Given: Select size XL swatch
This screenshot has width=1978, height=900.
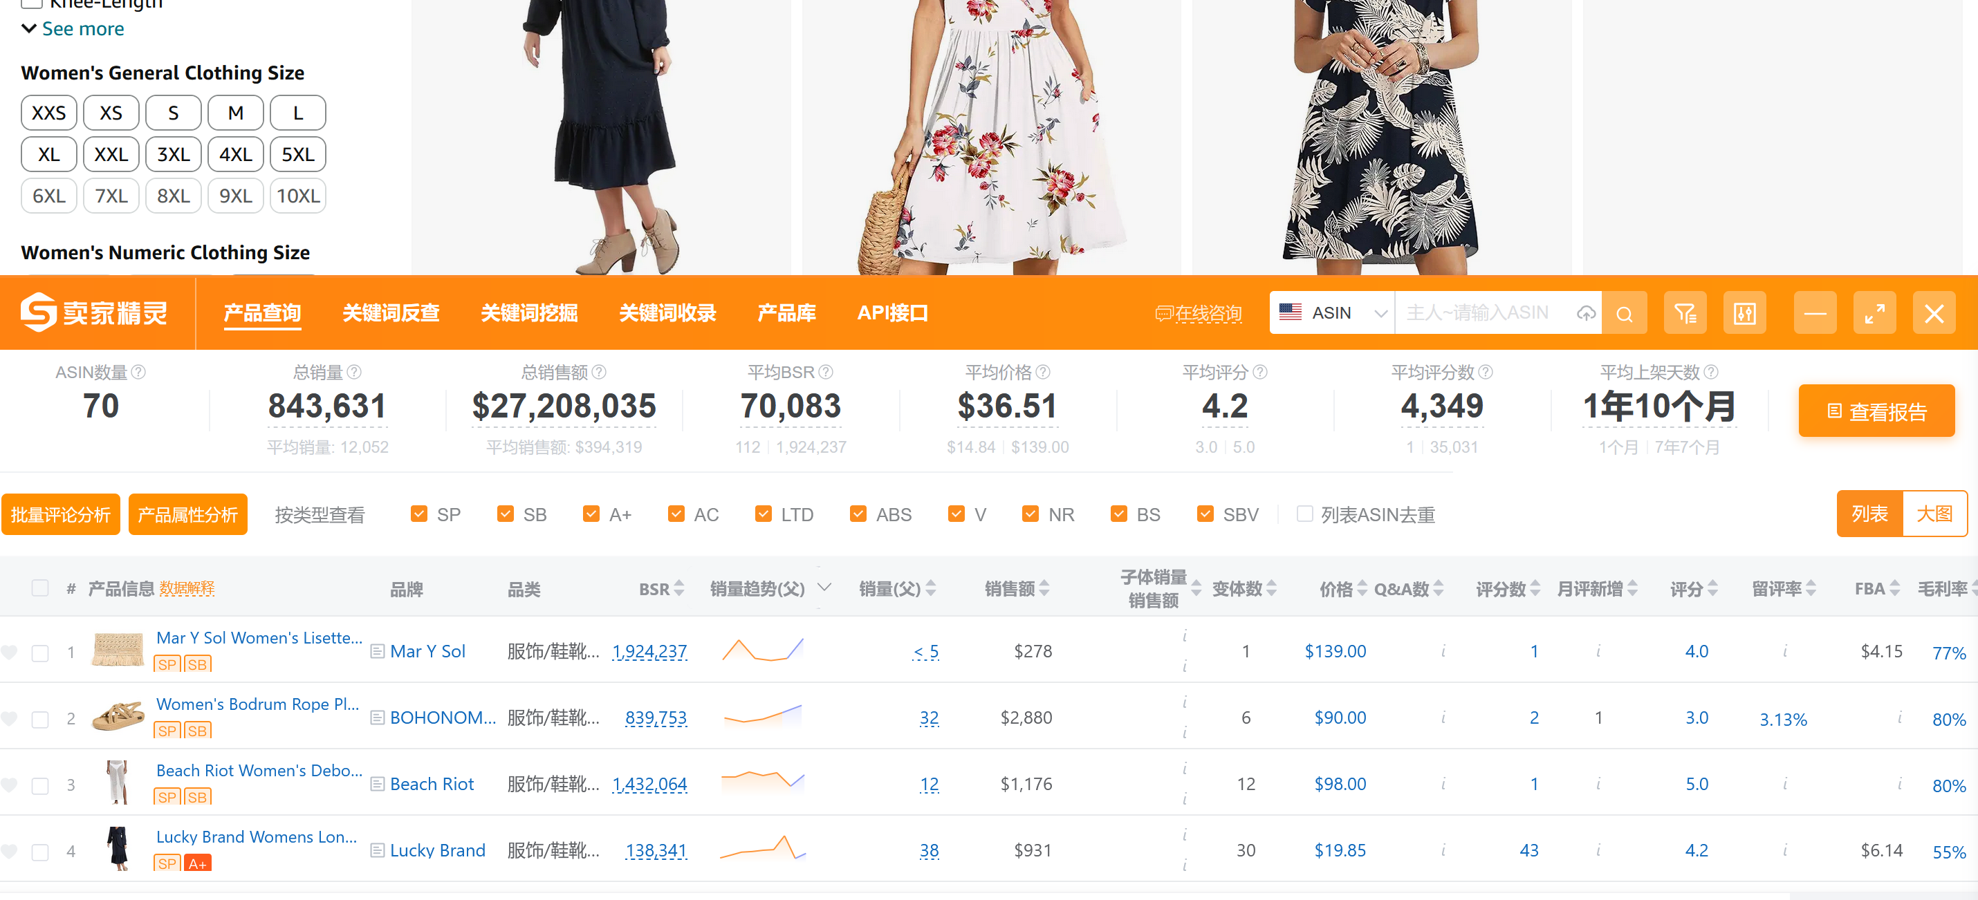Looking at the screenshot, I should click(48, 154).
